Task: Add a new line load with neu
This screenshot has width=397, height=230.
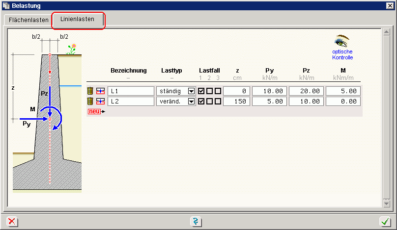Action: 94,111
